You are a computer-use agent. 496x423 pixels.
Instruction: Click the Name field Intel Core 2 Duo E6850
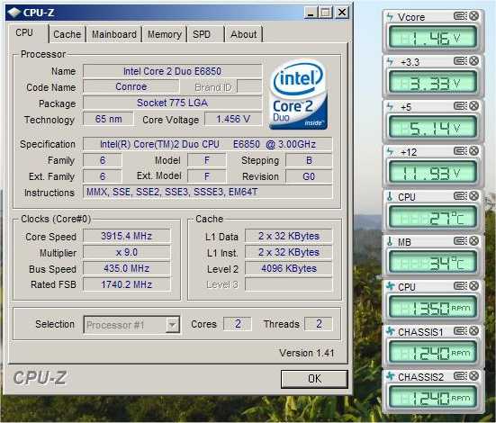[x=173, y=71]
